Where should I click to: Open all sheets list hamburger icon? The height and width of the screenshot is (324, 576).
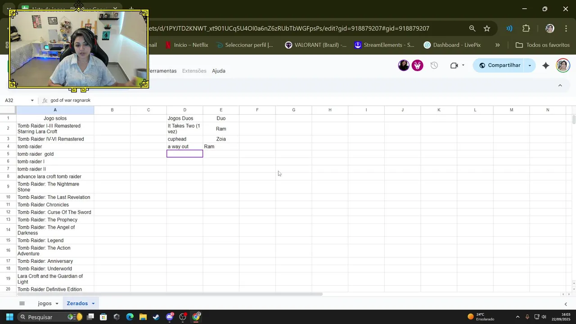(x=22, y=303)
